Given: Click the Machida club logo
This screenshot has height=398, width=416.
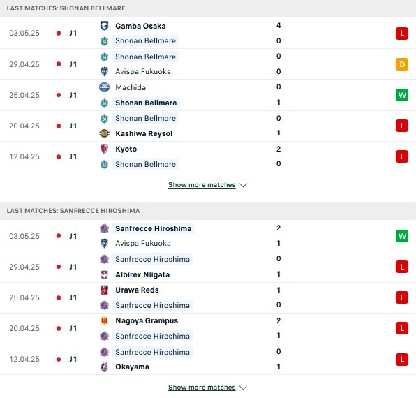Looking at the screenshot, I should point(104,87).
